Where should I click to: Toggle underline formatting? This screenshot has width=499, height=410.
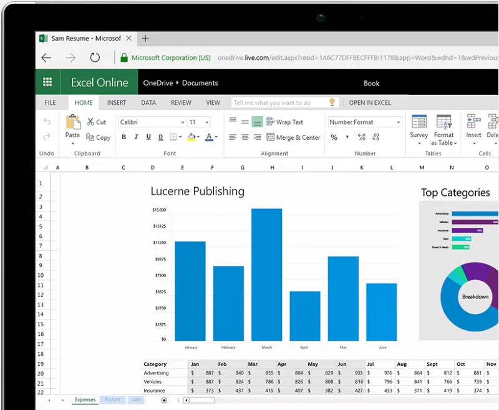tap(148, 137)
